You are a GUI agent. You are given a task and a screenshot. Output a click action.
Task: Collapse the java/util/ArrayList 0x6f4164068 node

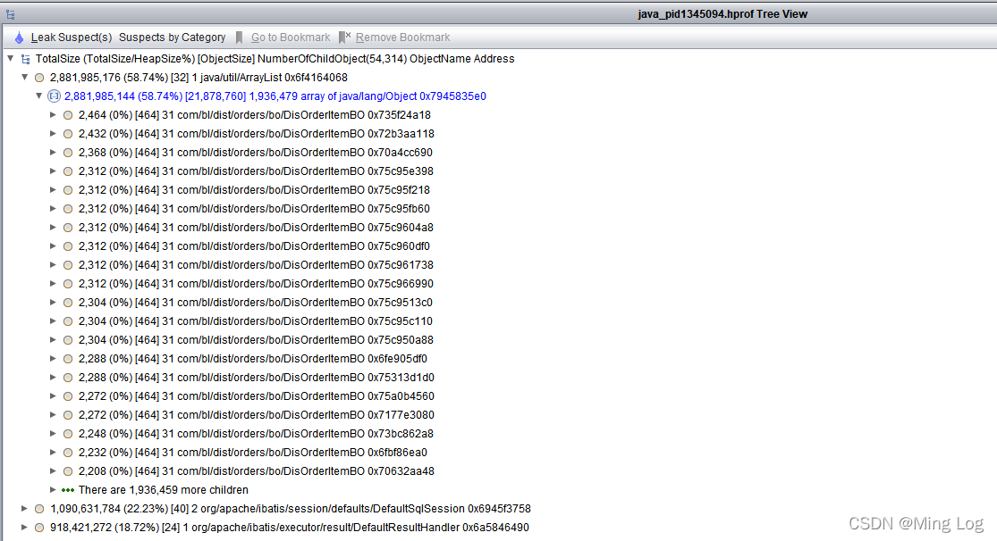(25, 77)
